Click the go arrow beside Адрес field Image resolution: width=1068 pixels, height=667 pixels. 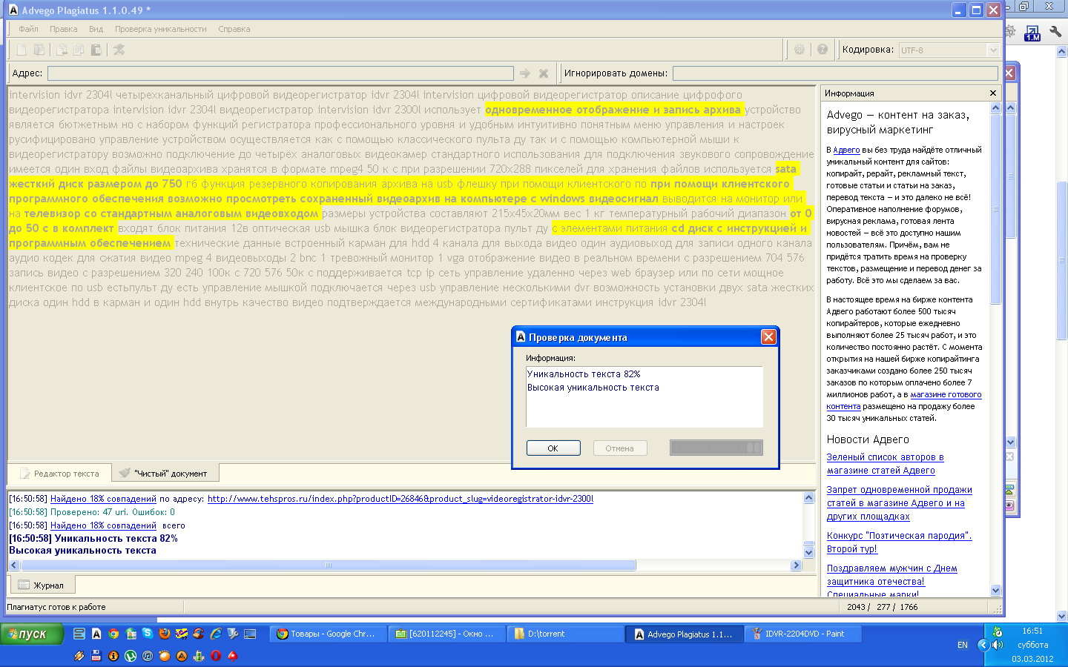pyautogui.click(x=525, y=73)
